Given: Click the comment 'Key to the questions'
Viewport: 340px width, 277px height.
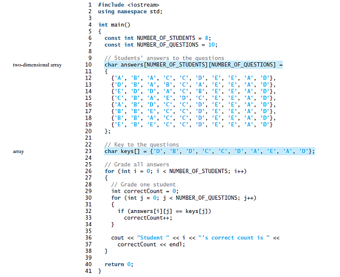Looking at the screenshot, I should (142, 145).
